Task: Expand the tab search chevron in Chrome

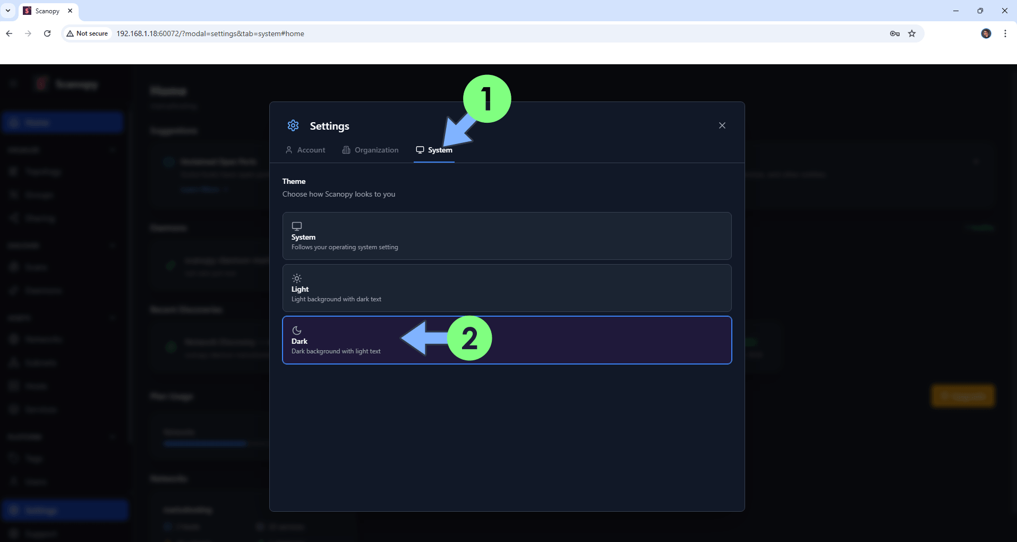Action: pos(8,11)
